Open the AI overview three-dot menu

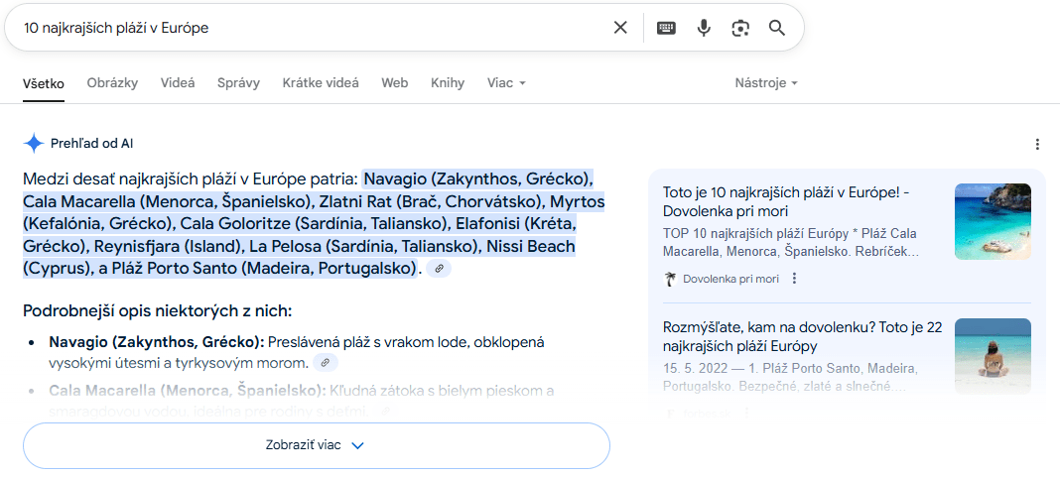click(1037, 145)
